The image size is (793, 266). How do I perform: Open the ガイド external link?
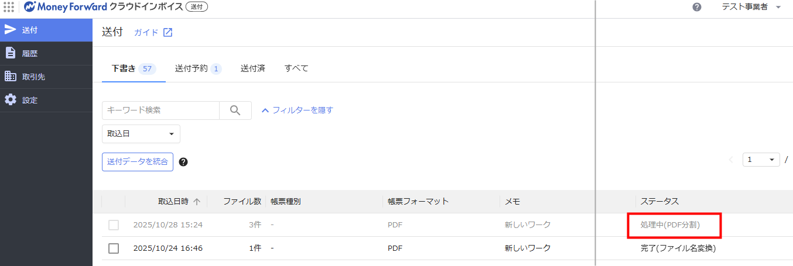click(x=153, y=33)
